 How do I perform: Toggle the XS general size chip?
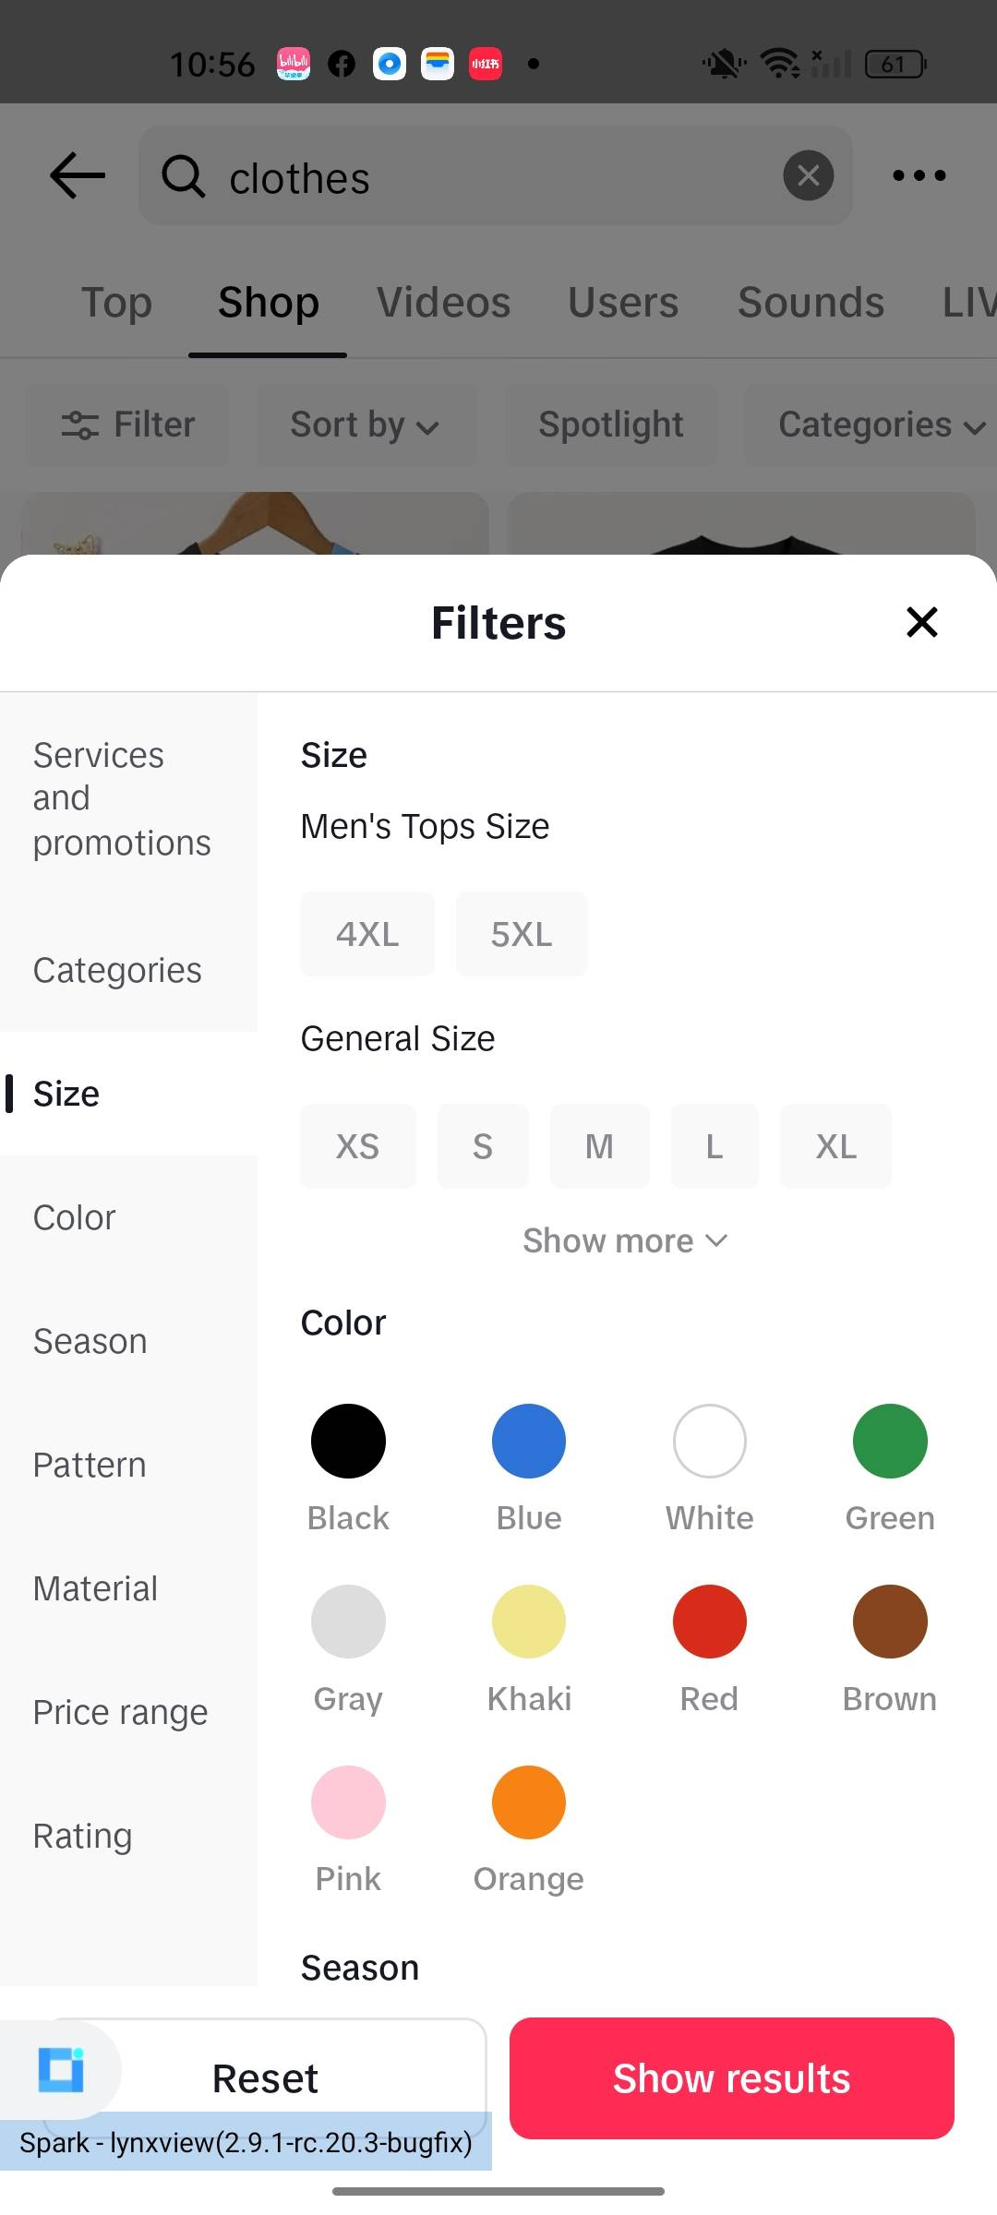(358, 1146)
